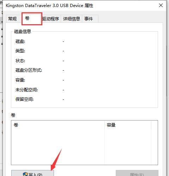The image size is (169, 176).
Task: Click the 状态 field value dash
Action: coord(64,61)
